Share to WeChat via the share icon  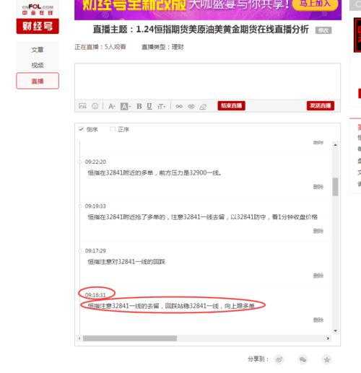pyautogui.click(x=303, y=359)
